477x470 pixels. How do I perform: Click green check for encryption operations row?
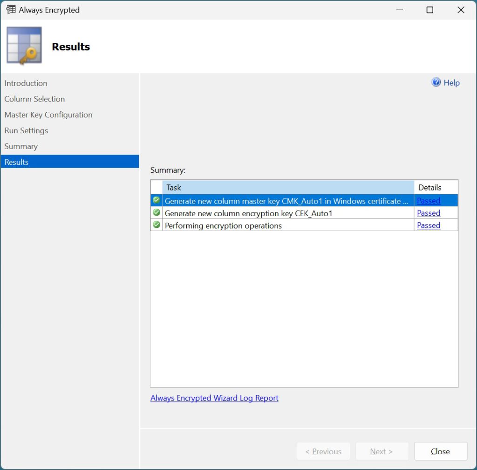click(x=157, y=225)
